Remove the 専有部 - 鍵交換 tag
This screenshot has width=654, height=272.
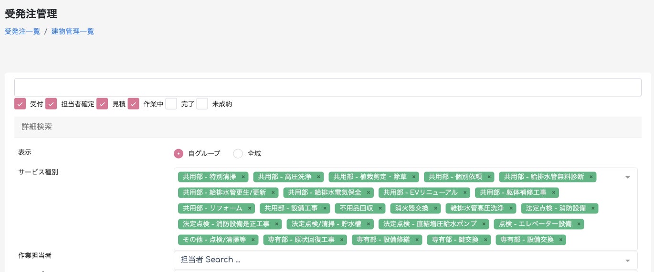485,240
